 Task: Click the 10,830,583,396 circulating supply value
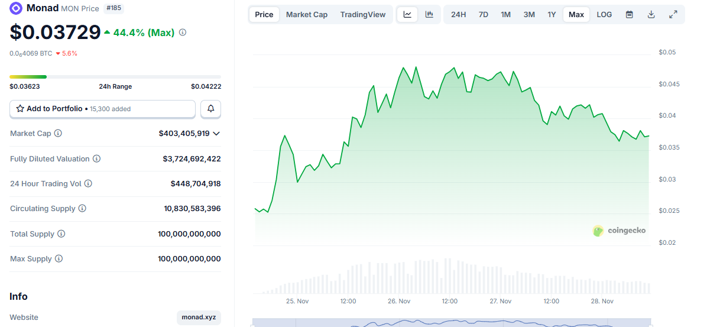(192, 208)
